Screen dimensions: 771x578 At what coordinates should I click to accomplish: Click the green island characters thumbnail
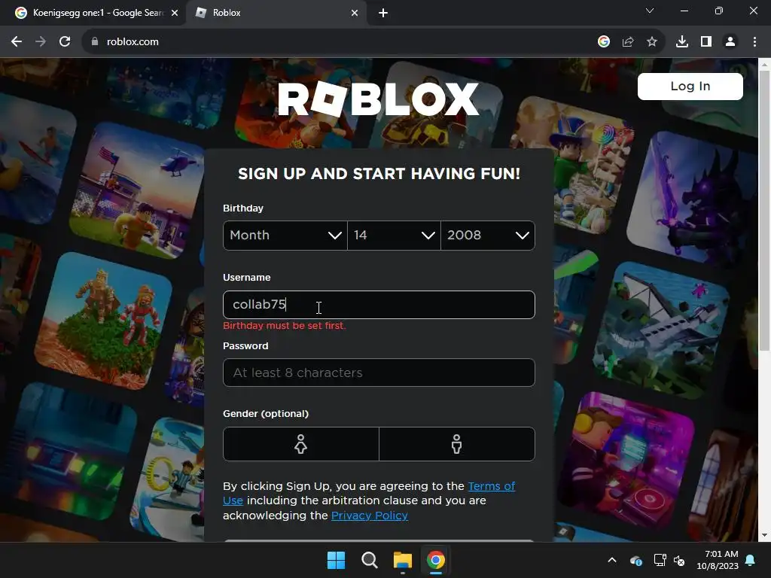pyautogui.click(x=103, y=321)
